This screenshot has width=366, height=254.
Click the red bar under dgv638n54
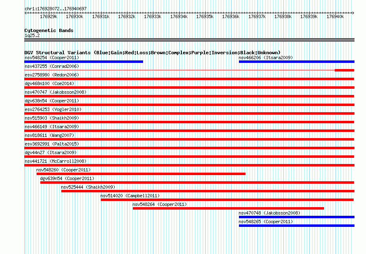pyautogui.click(x=189, y=105)
